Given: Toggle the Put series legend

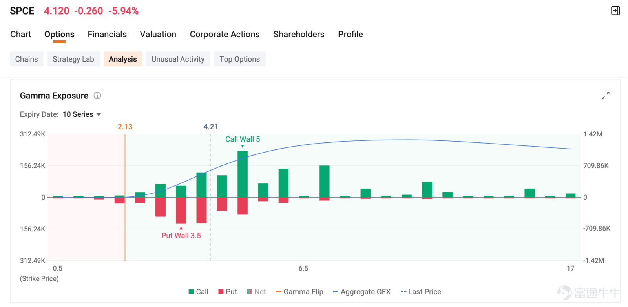Looking at the screenshot, I should point(228,292).
